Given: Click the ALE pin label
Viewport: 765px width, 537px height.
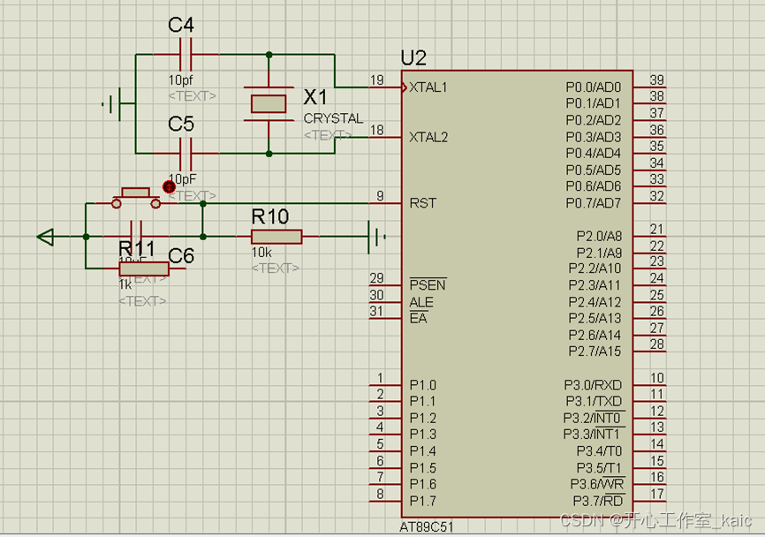Looking at the screenshot, I should (x=421, y=302).
